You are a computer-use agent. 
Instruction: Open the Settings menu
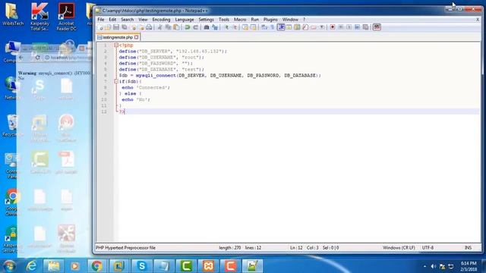(206, 19)
